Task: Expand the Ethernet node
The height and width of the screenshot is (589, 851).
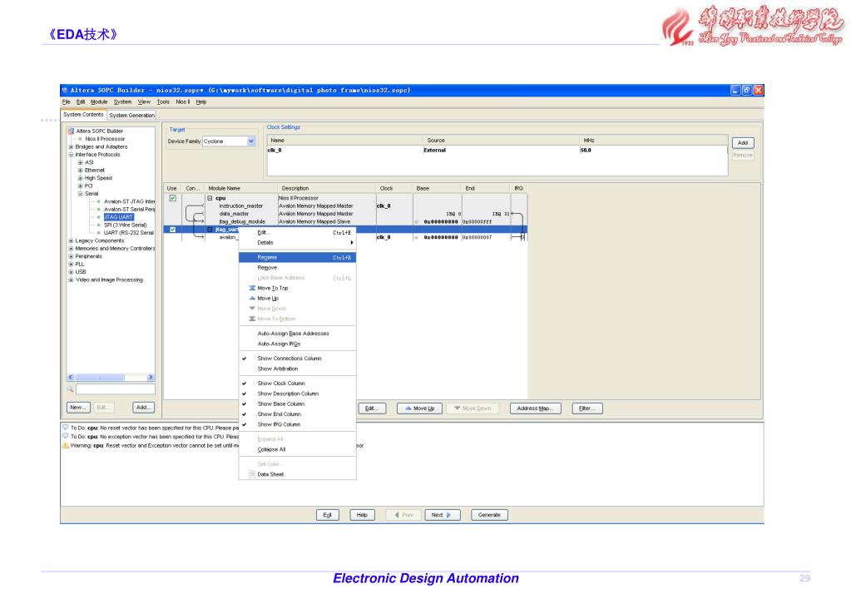Action: point(81,171)
